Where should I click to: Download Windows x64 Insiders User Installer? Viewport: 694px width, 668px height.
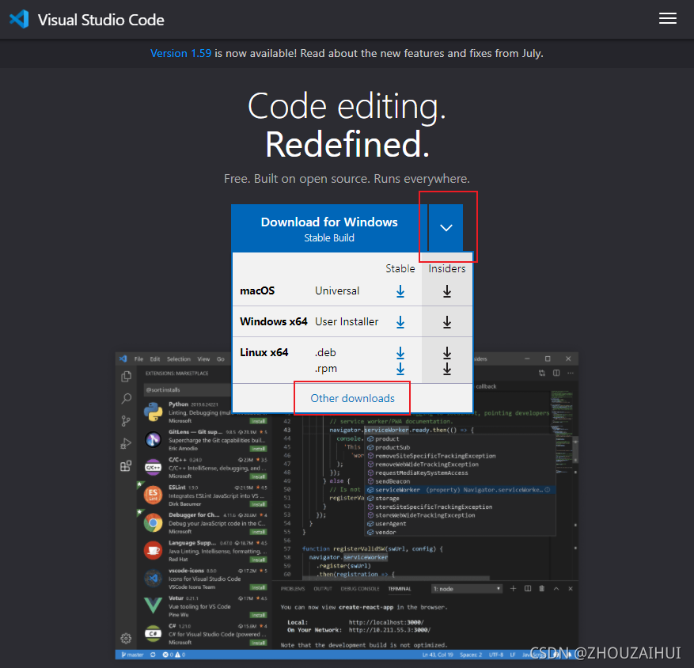click(447, 322)
